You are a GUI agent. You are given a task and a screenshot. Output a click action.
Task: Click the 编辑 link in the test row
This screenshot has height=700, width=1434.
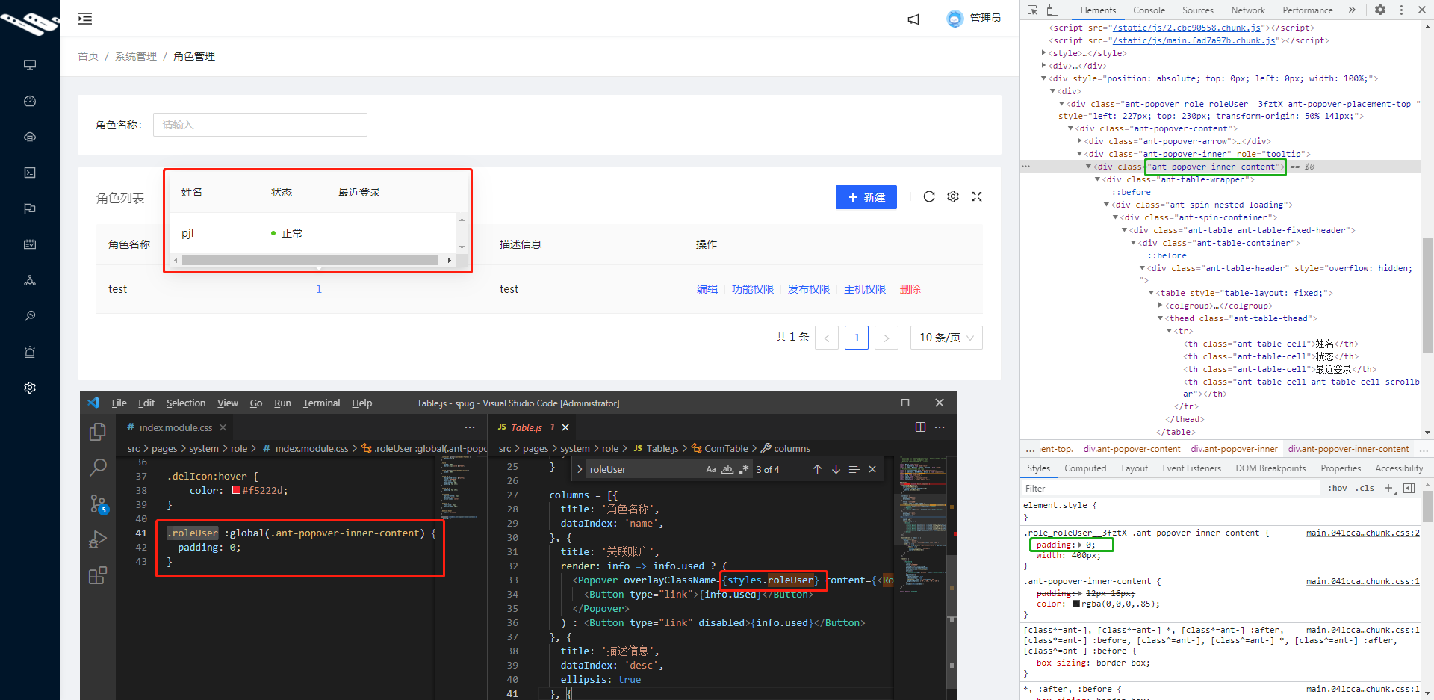point(707,289)
